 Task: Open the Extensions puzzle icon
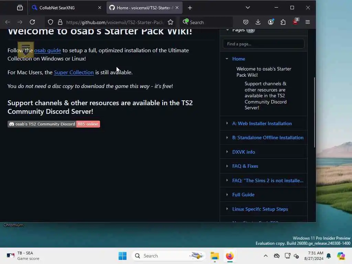click(283, 22)
